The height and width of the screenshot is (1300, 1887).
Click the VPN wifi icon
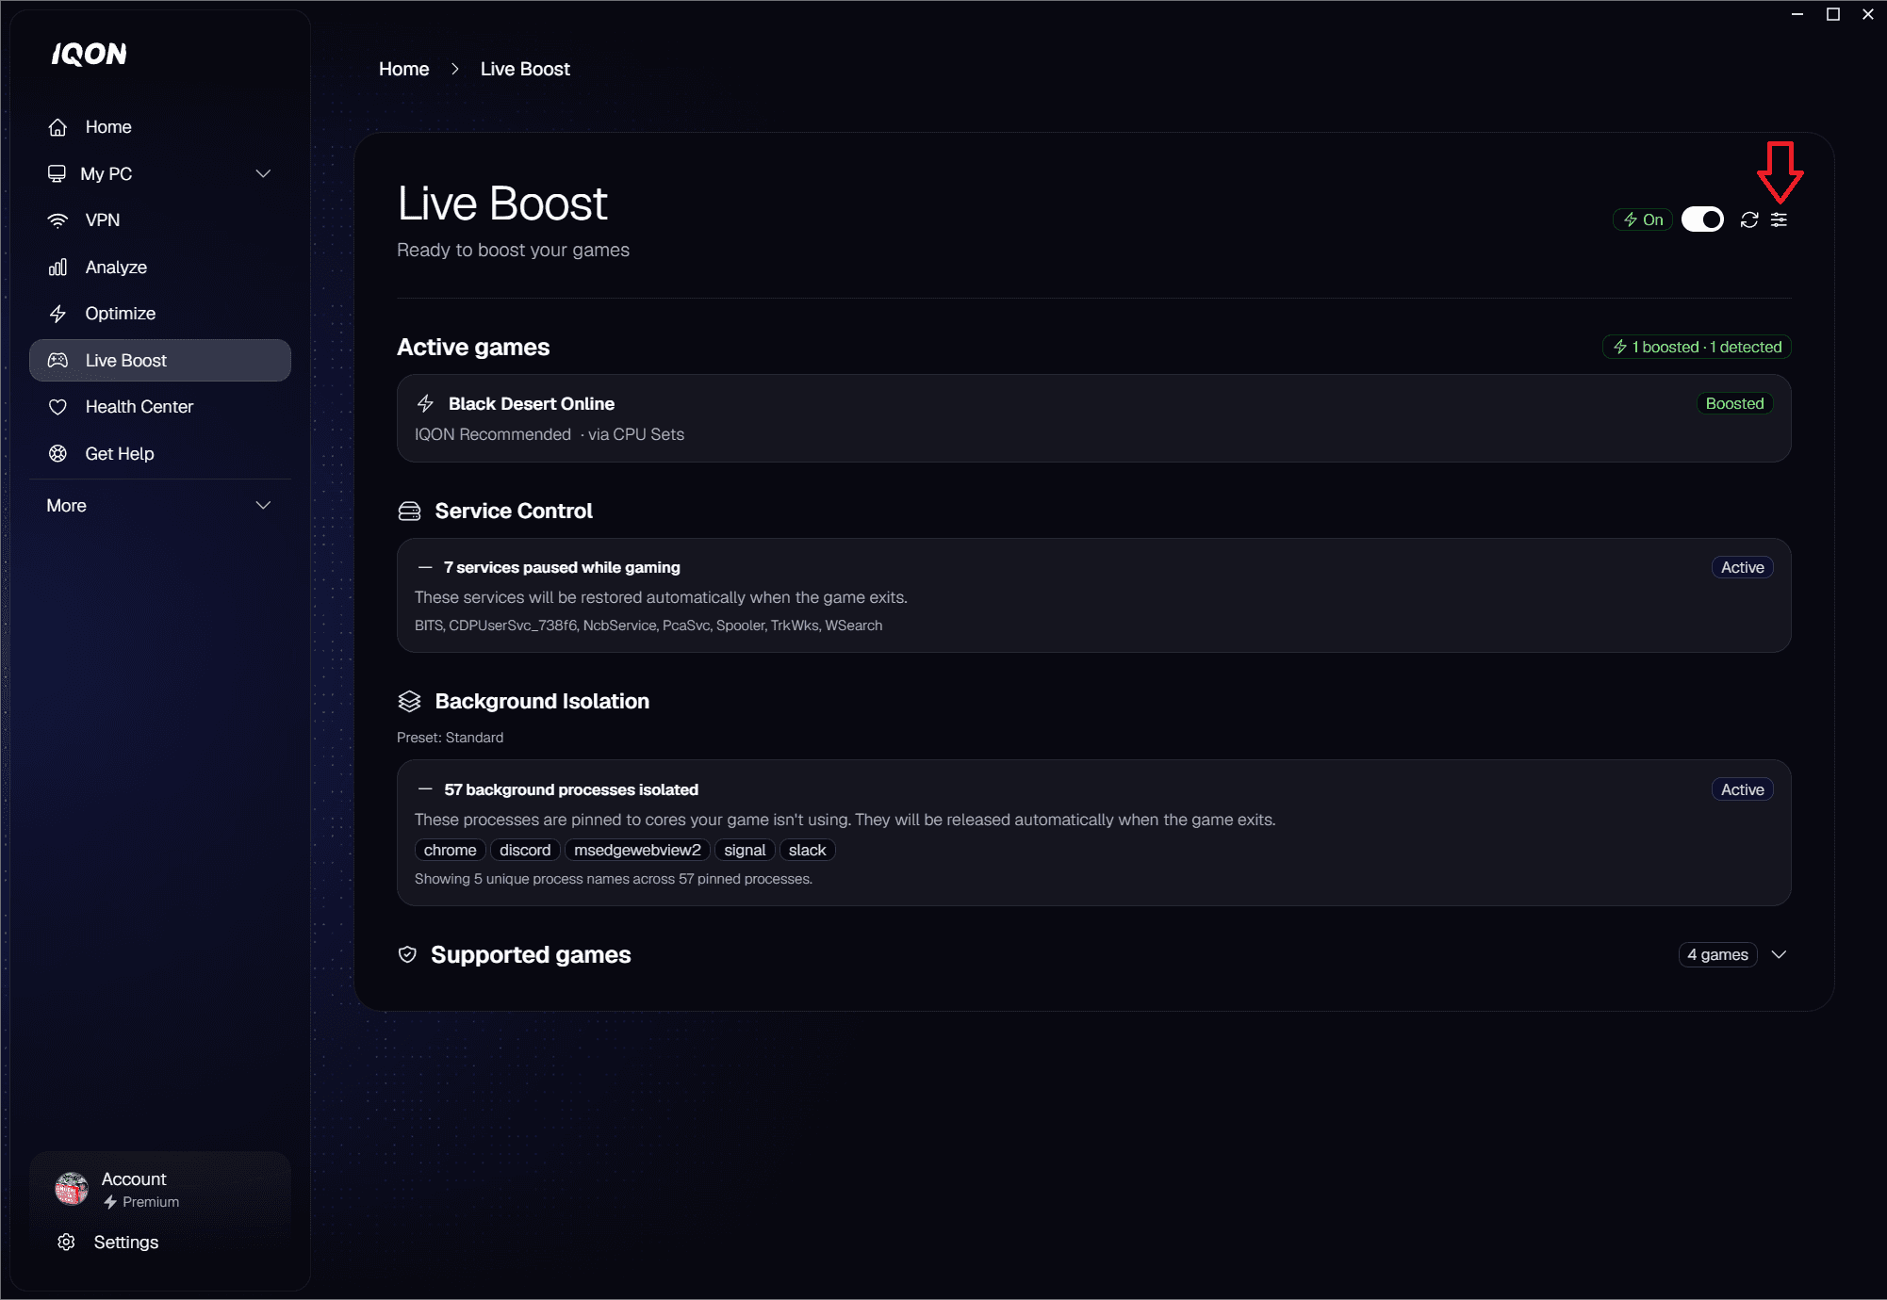click(57, 220)
